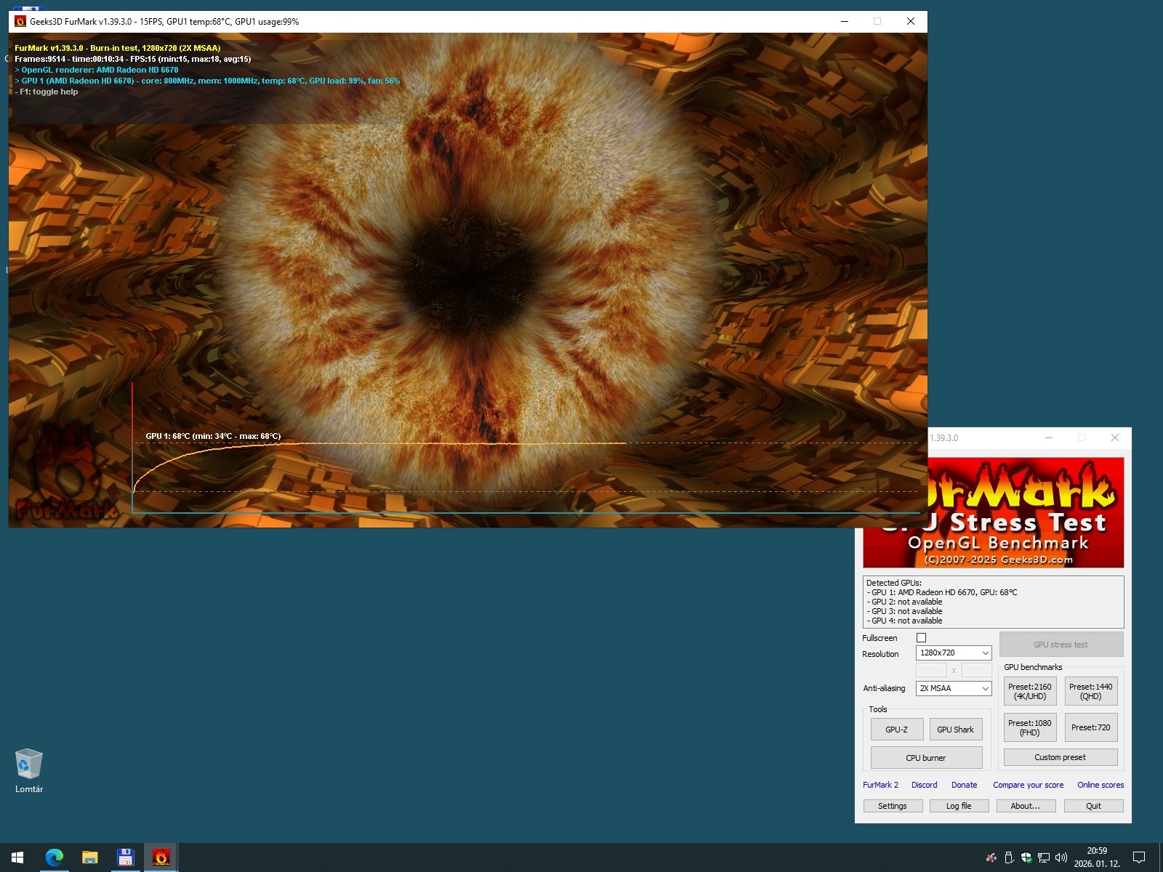Open FurMark Settings
This screenshot has width=1163, height=872.
[893, 806]
